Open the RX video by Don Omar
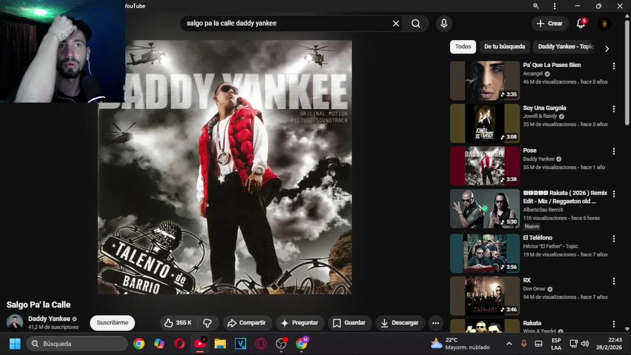 point(526,281)
